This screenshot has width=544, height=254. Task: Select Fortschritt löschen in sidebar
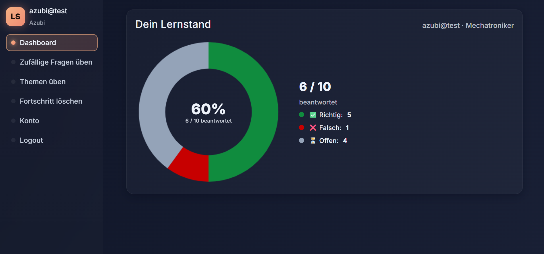pos(51,101)
